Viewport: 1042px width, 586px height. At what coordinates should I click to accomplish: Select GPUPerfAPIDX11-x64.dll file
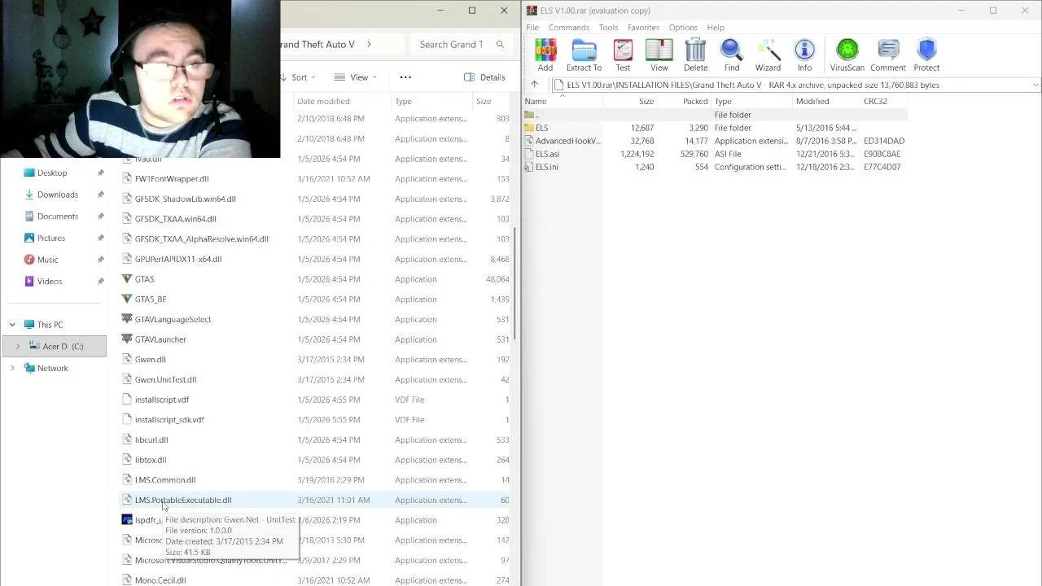[x=178, y=260]
